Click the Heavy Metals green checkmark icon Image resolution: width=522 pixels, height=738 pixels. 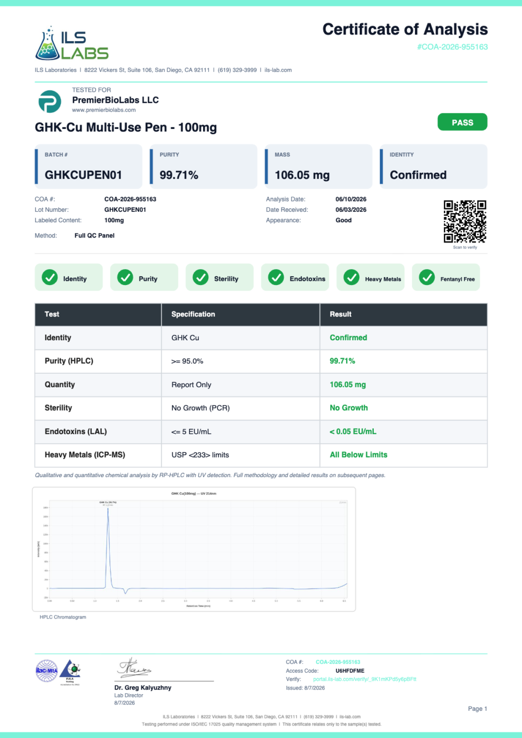click(351, 277)
